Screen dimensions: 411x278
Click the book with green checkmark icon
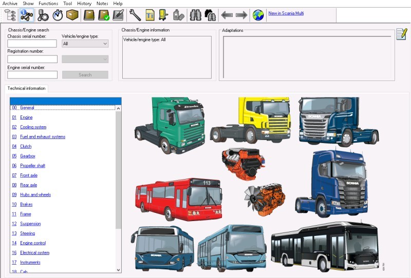coord(104,15)
